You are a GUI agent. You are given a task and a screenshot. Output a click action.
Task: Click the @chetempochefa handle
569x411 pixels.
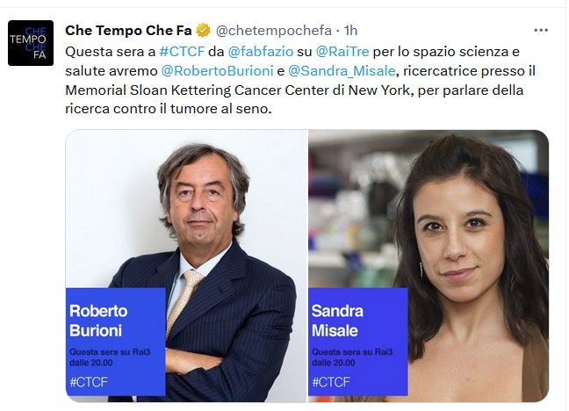pyautogui.click(x=269, y=31)
